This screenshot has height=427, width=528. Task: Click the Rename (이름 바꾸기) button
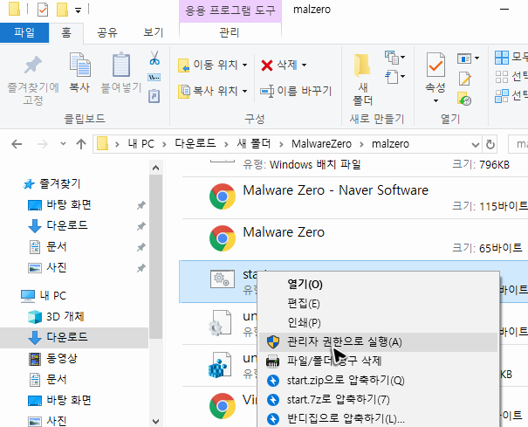[x=296, y=91]
